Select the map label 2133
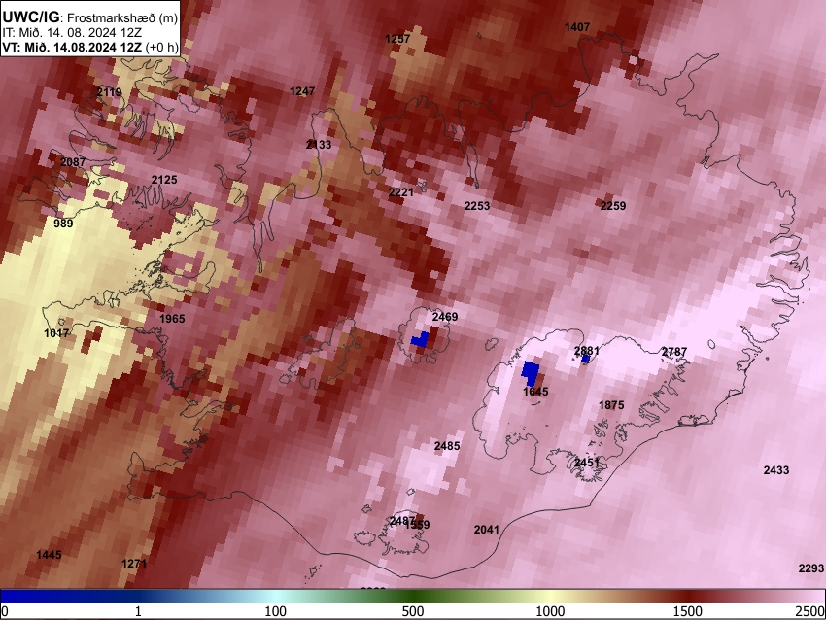 tap(319, 145)
